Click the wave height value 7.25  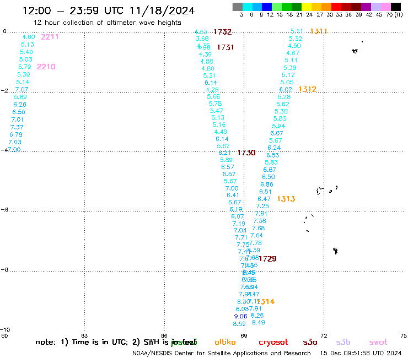point(262,206)
